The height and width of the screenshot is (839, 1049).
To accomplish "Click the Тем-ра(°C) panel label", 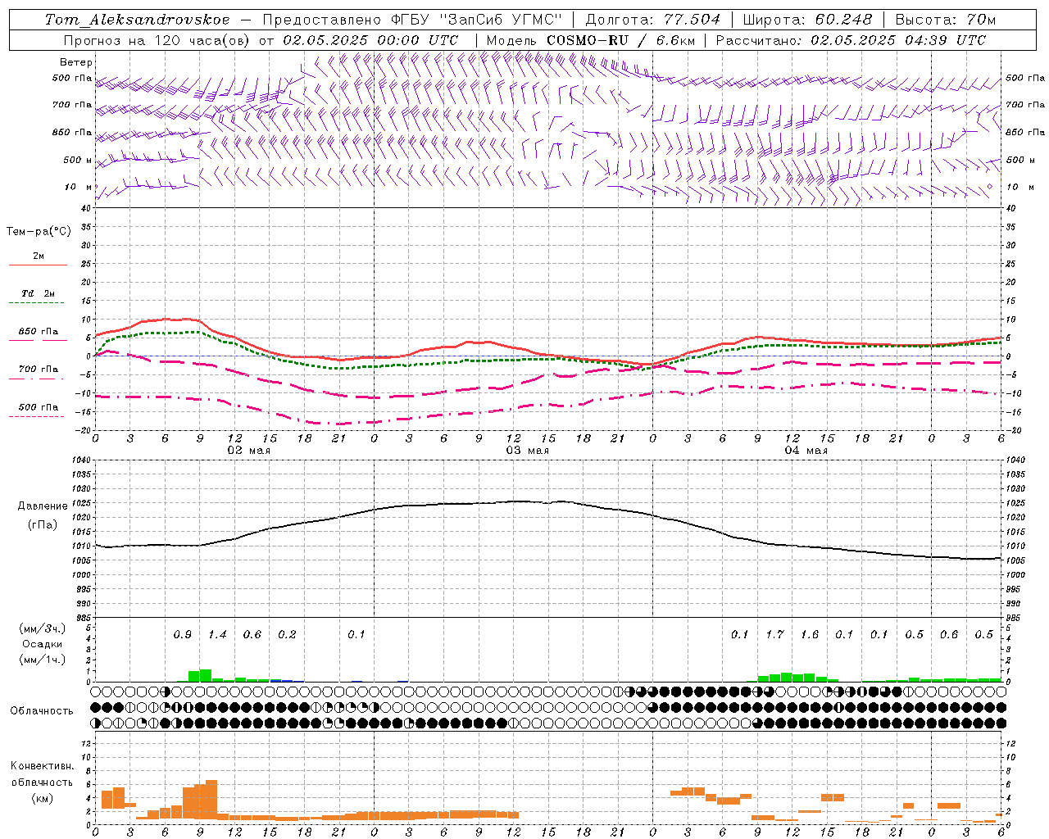I will [39, 231].
